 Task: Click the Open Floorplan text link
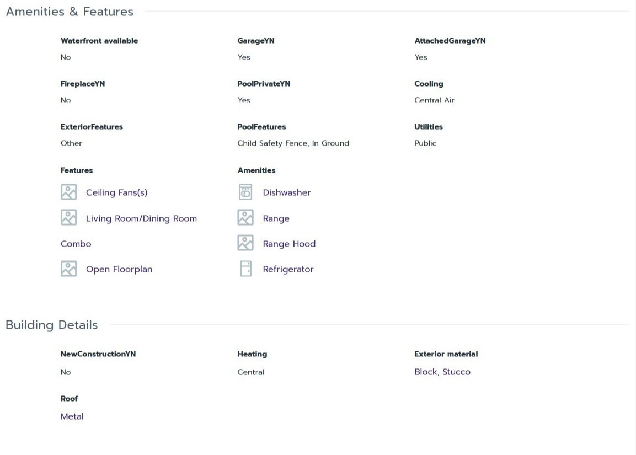[119, 269]
